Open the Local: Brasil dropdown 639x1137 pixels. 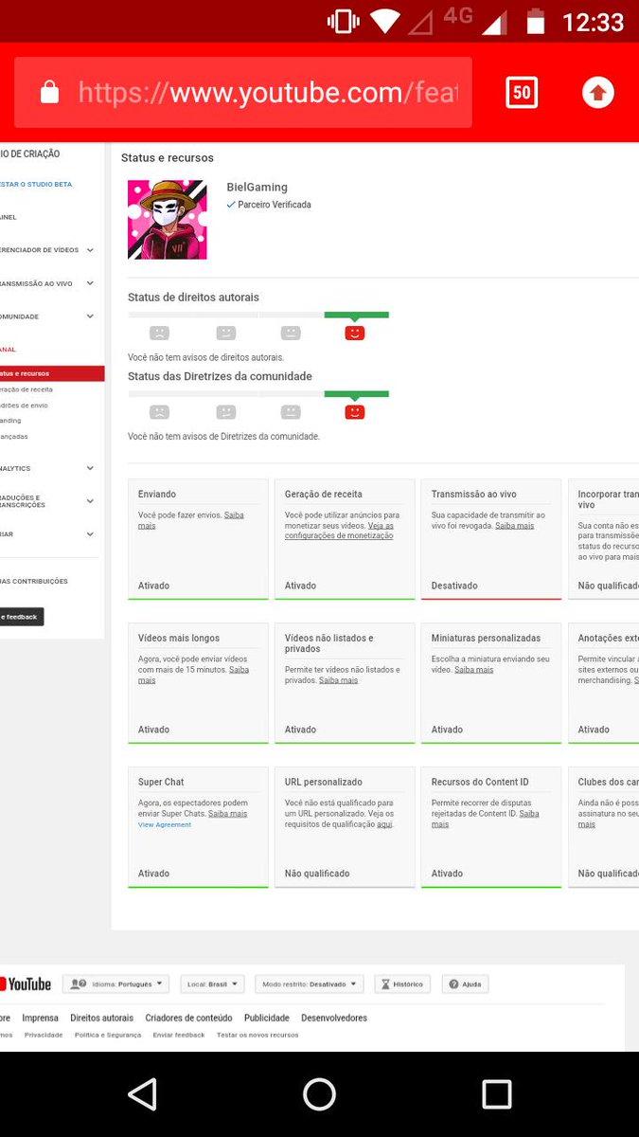(x=210, y=984)
